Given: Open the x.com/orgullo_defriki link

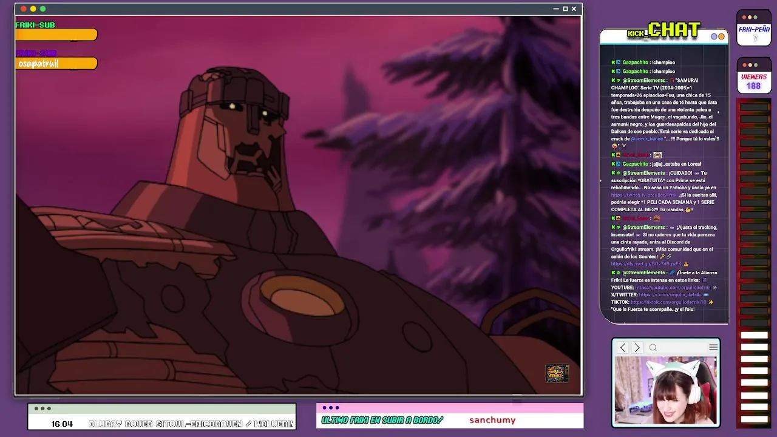Looking at the screenshot, I should tap(670, 294).
